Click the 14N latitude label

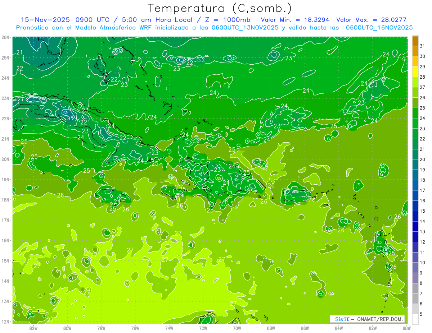(5, 281)
